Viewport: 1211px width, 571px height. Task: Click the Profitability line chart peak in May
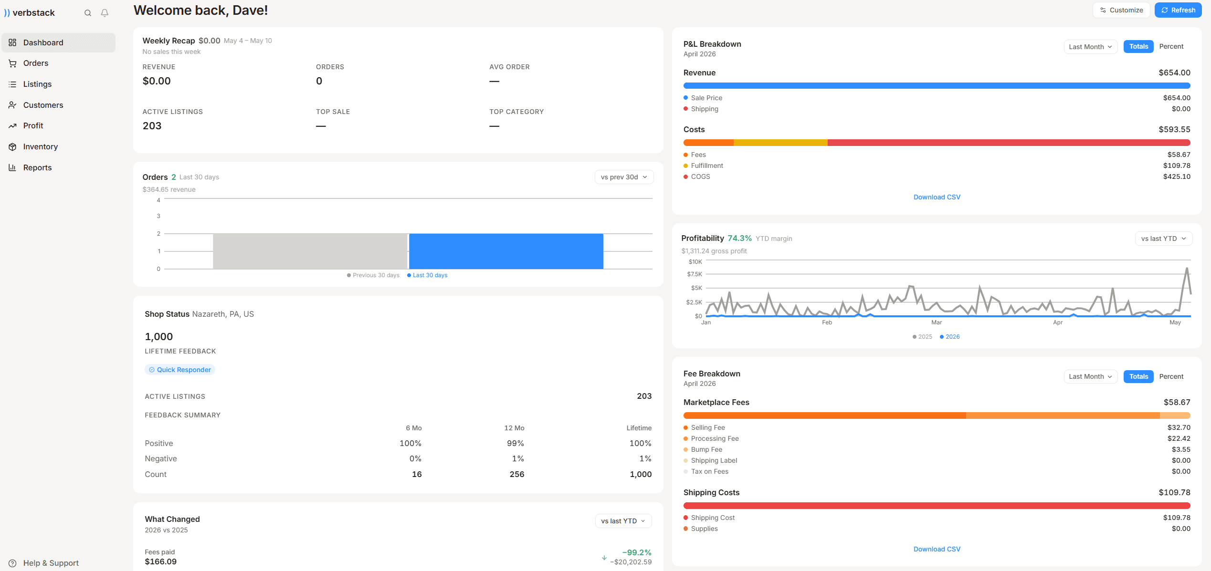[1187, 269]
